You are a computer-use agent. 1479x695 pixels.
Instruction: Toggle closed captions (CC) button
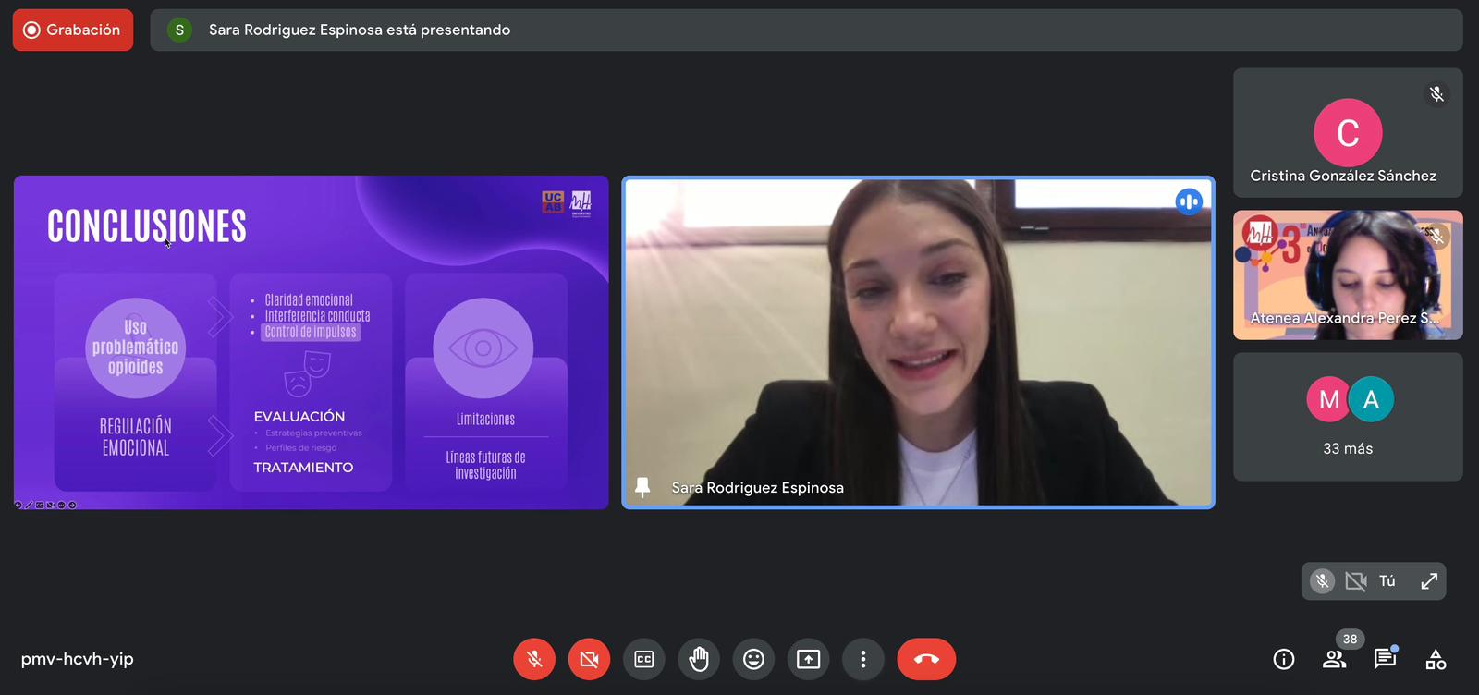tap(644, 659)
